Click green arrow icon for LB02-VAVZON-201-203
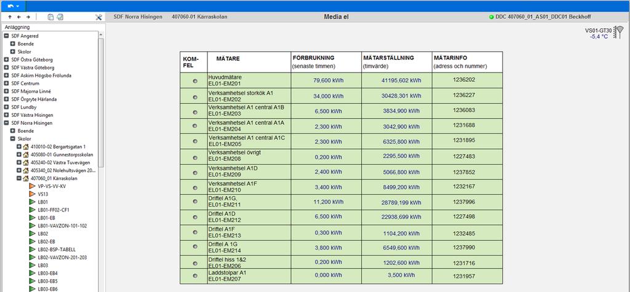The width and height of the screenshot is (630, 292). tap(32, 258)
